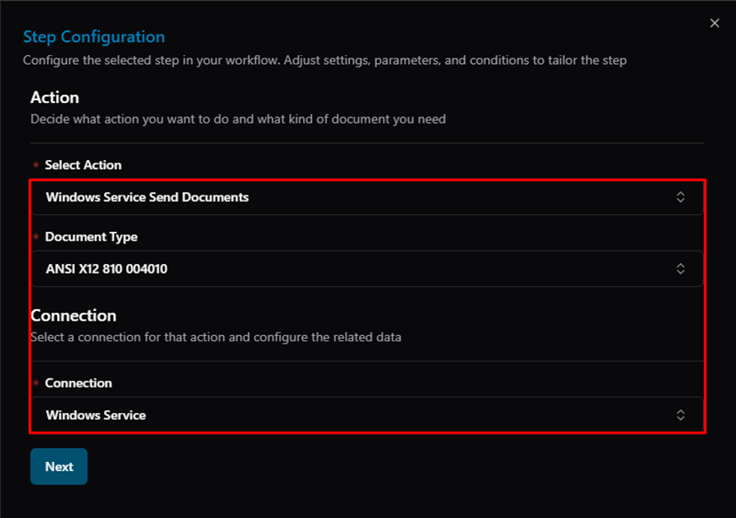Screen dimensions: 736x518
Task: Open the Select Action dropdown
Action: (x=366, y=197)
